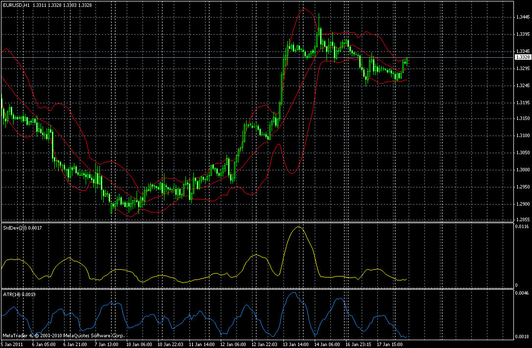Click the 12 Jan 22:03 time label
532x348 pixels.
click(264, 344)
